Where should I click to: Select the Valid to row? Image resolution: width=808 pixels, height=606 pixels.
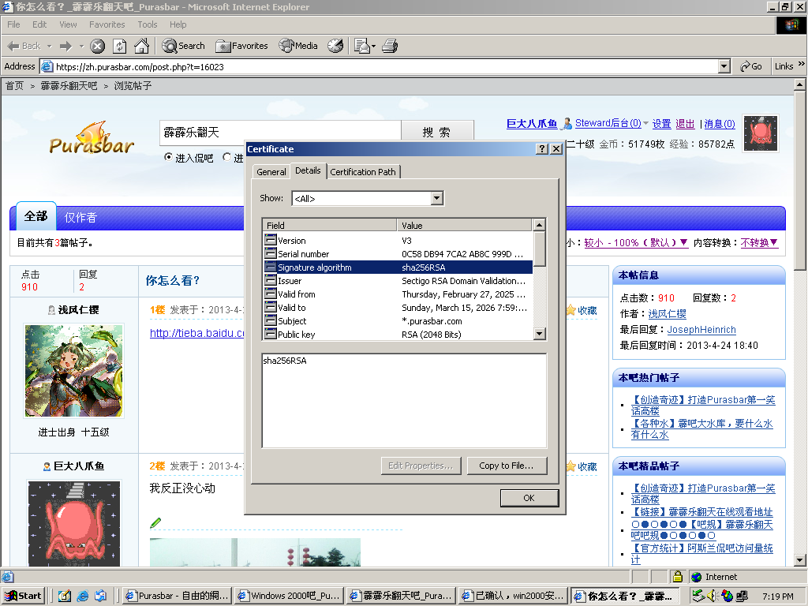398,308
